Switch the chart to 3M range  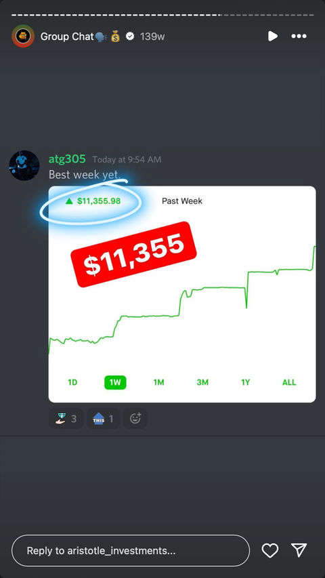click(202, 382)
